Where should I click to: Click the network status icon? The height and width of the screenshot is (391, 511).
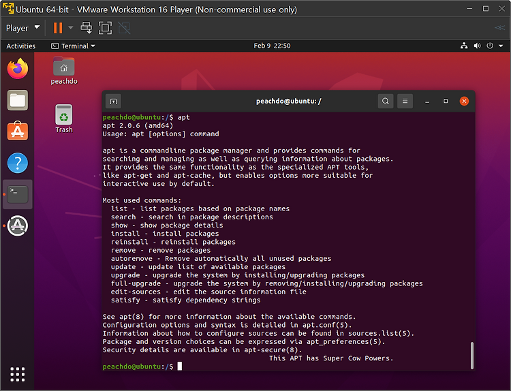[x=464, y=46]
